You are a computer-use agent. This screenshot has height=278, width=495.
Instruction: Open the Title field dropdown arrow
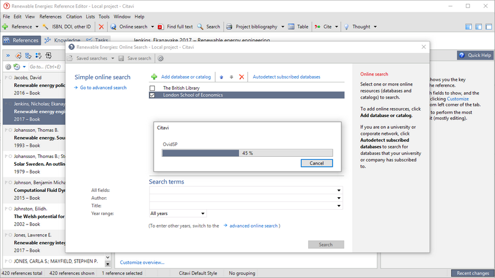coord(339,206)
